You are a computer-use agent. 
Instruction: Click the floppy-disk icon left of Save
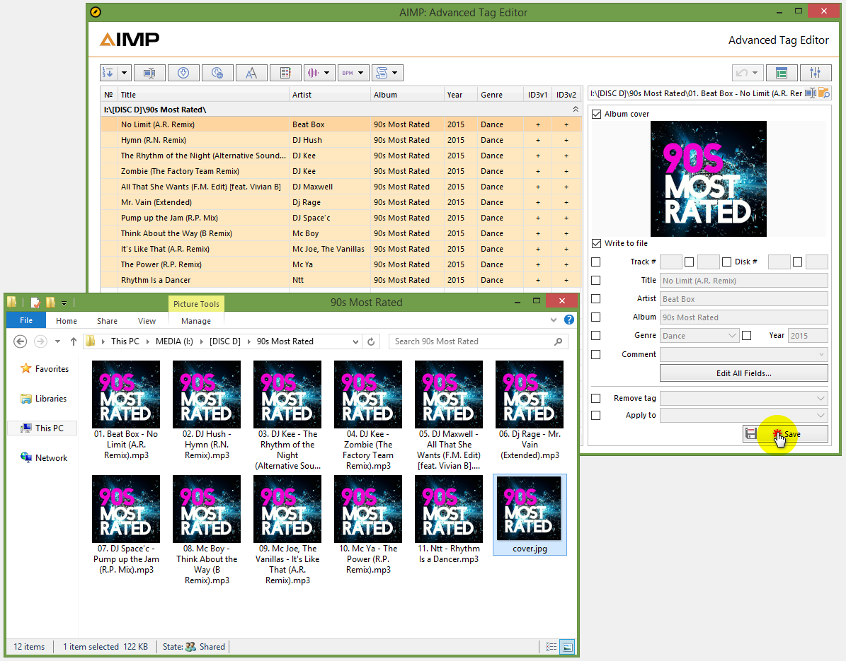pos(750,433)
